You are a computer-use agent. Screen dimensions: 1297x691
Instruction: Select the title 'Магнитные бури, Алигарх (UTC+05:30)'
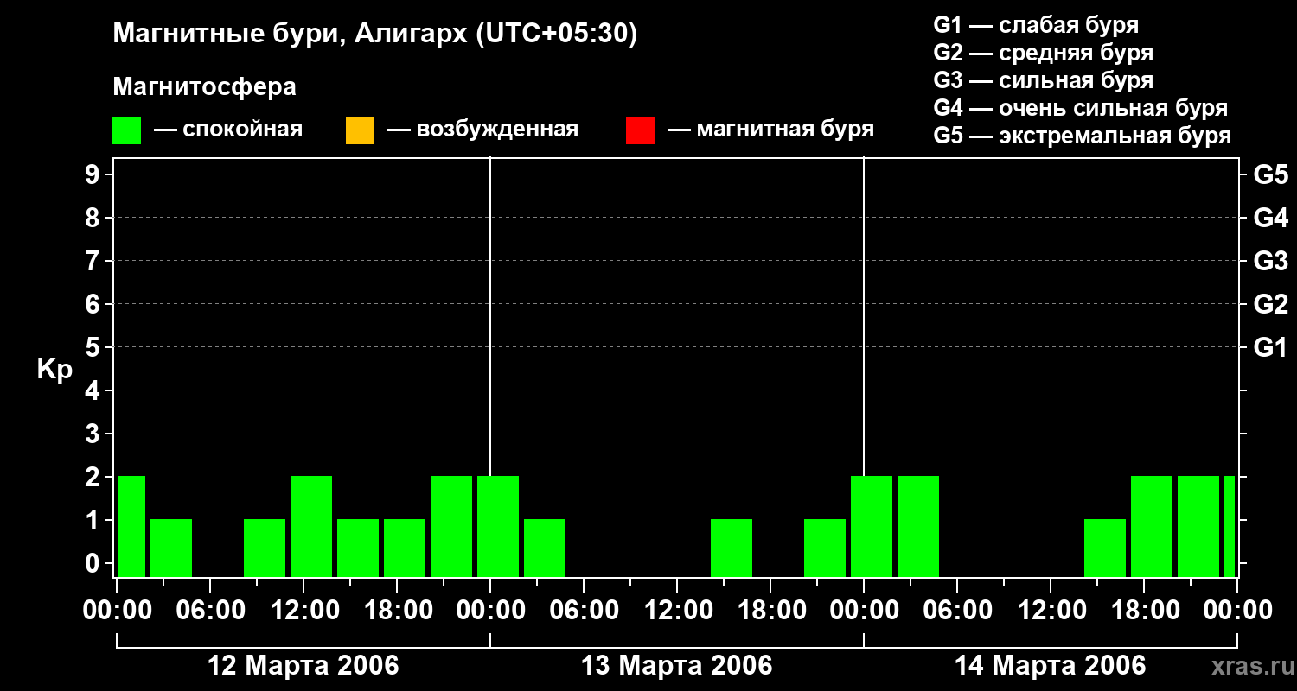[375, 35]
